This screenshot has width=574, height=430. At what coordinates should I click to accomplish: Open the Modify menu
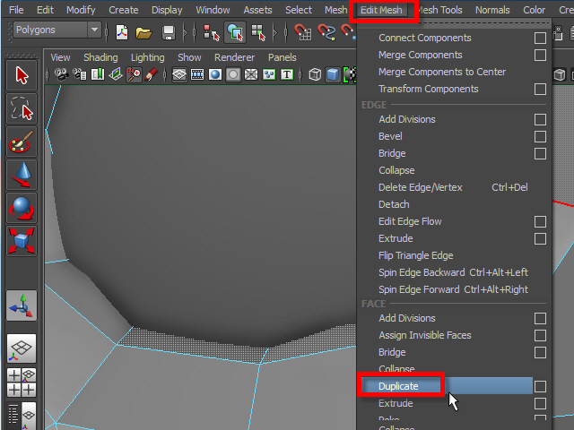(81, 10)
